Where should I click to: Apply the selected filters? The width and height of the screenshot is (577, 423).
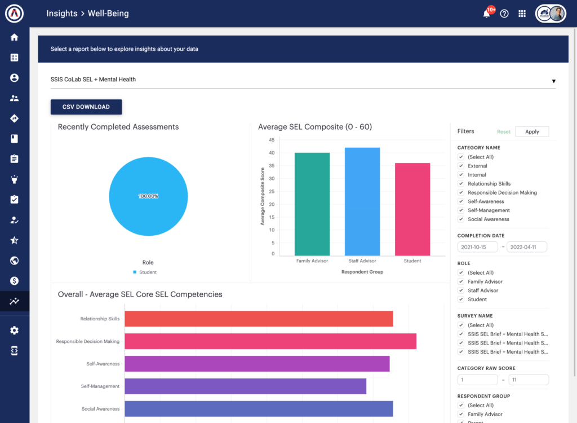click(532, 131)
